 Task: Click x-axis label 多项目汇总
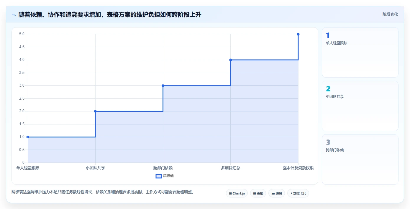point(231,168)
